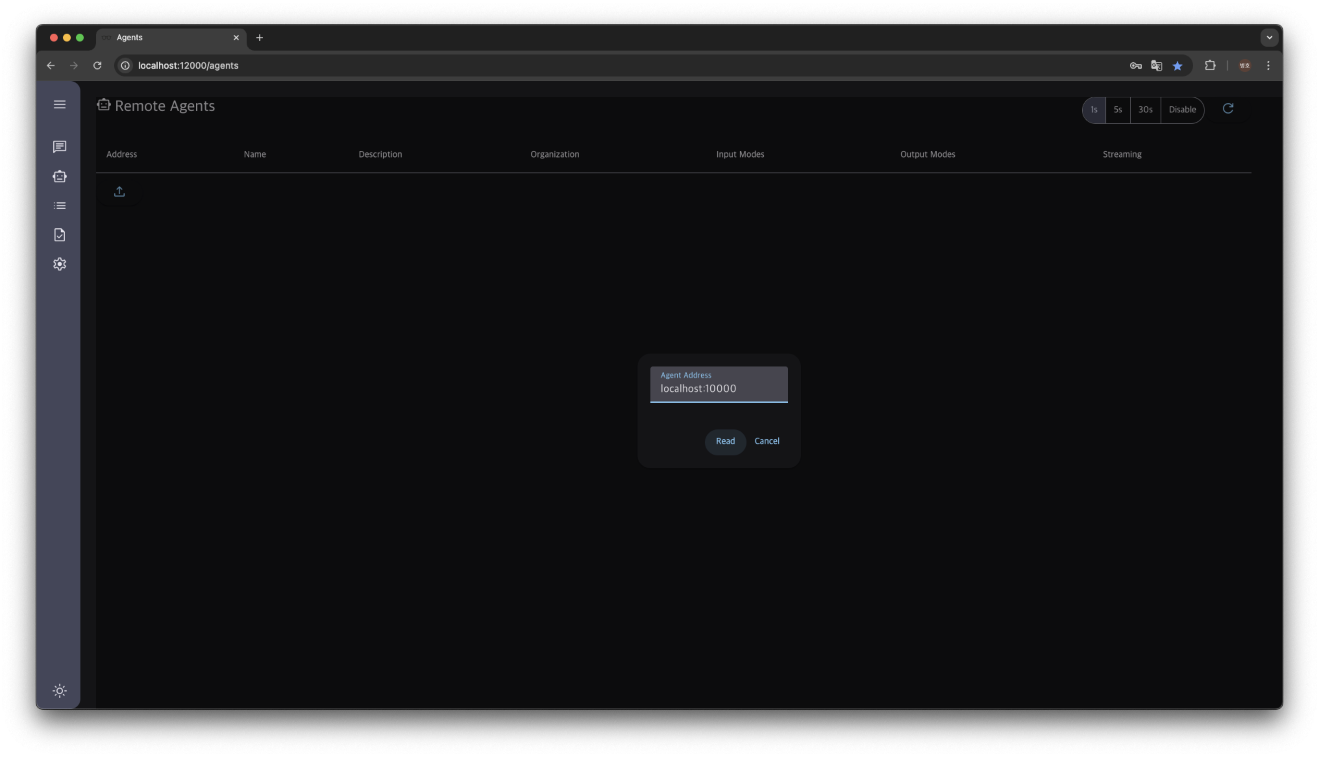1319x757 pixels.
Task: Open the chat conversations sidebar icon
Action: 59,147
